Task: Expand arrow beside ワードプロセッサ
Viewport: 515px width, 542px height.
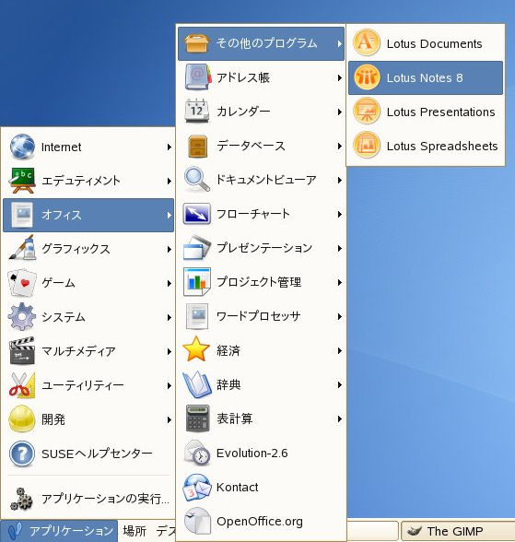Action: coord(340,316)
